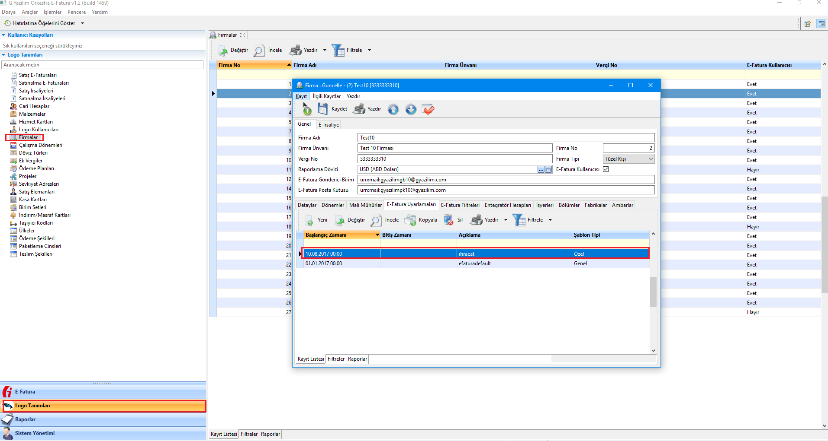
Task: Collapse the Logo Tanımları section header
Action: point(25,55)
